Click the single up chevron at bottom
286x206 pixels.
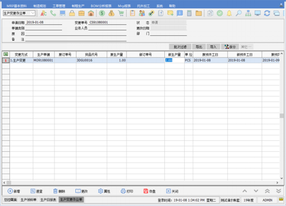point(245,191)
